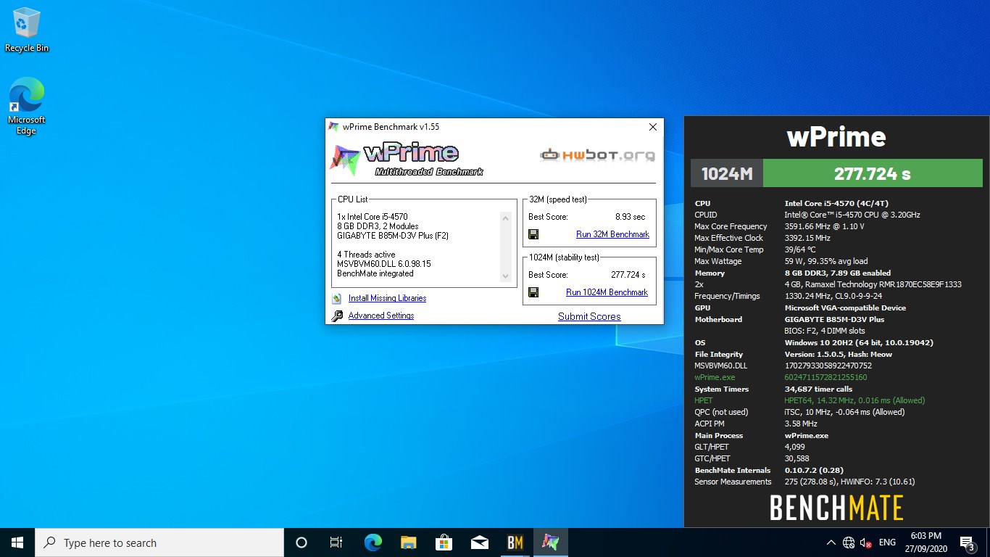The image size is (990, 557).
Task: Click the 277.724 s green score bar
Action: pos(873,173)
